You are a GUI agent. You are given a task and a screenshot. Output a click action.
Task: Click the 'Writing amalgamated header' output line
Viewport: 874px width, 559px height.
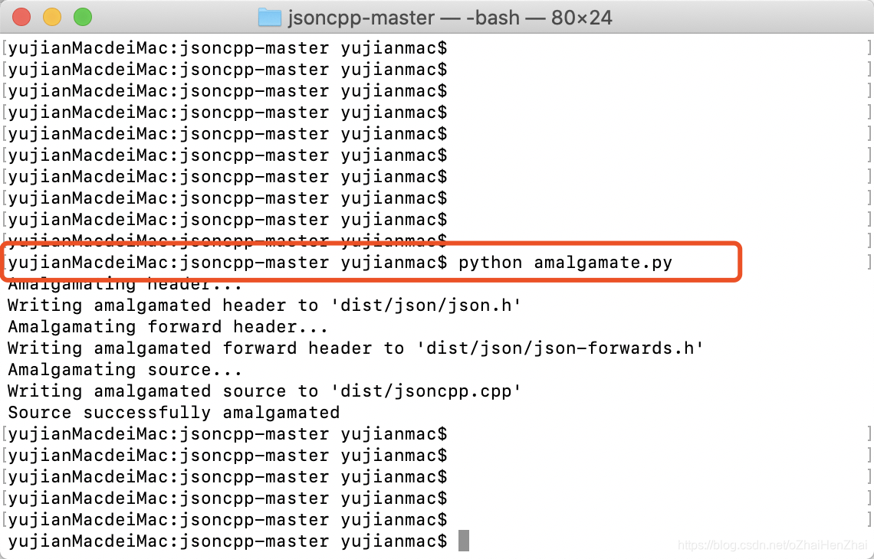point(153,305)
